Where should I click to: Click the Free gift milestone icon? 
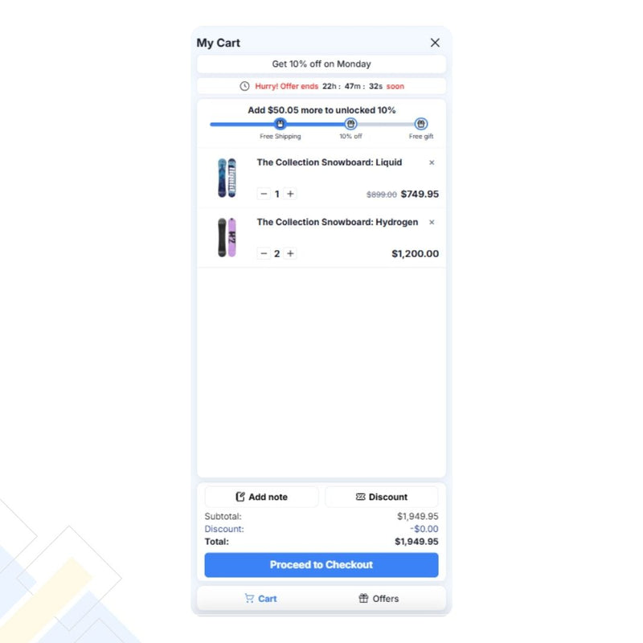(x=420, y=124)
